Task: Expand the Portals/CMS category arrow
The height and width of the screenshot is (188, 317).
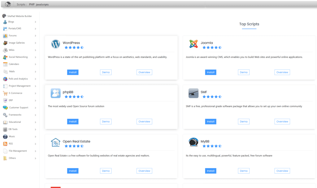Action: point(35,29)
